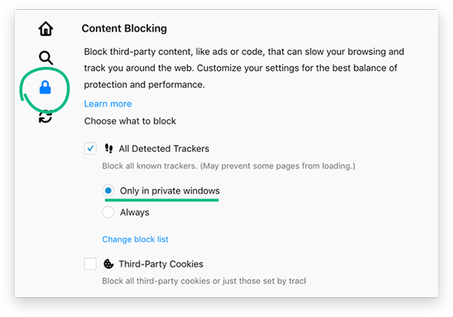Click the Block all known trackers description
453x317 pixels.
point(228,165)
